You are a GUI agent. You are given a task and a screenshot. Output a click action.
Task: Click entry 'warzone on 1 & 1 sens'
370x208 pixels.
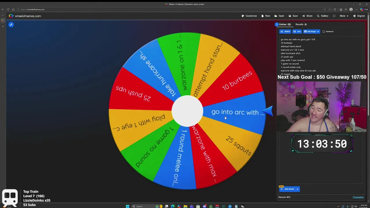pos(292,50)
